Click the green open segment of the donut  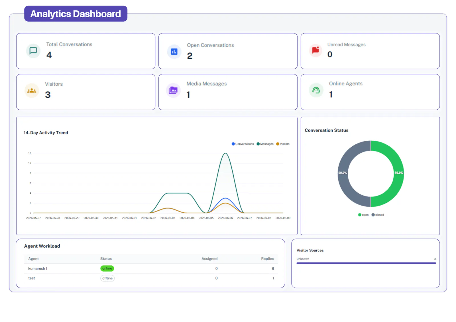[x=398, y=174]
